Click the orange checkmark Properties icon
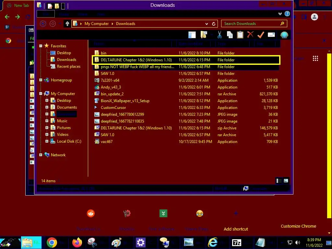Screen dimensions: 332x249 tap(261, 35)
